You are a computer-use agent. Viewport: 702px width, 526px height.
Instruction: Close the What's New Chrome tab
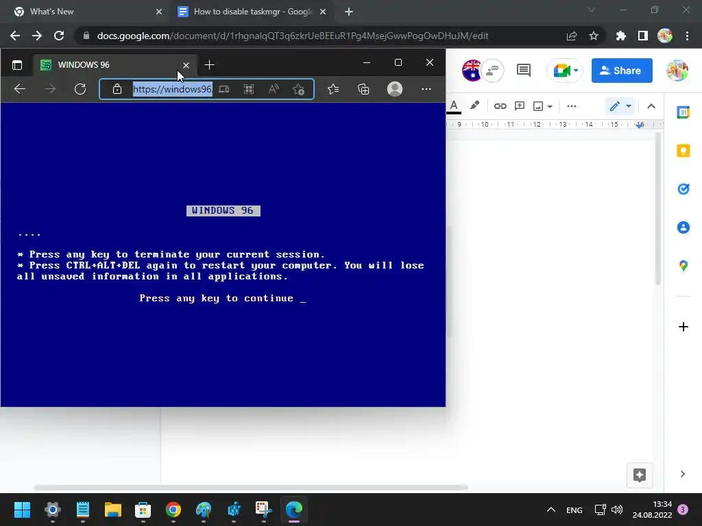tap(159, 12)
